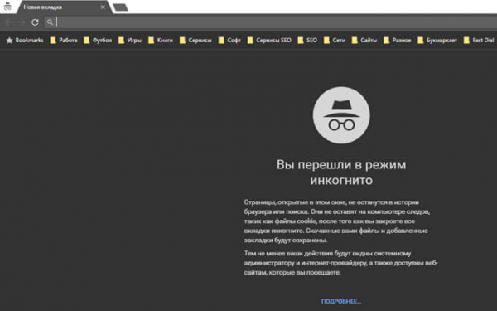497x311 pixels.
Task: Click the large incognito hat-and-glasses logo
Action: point(341,115)
